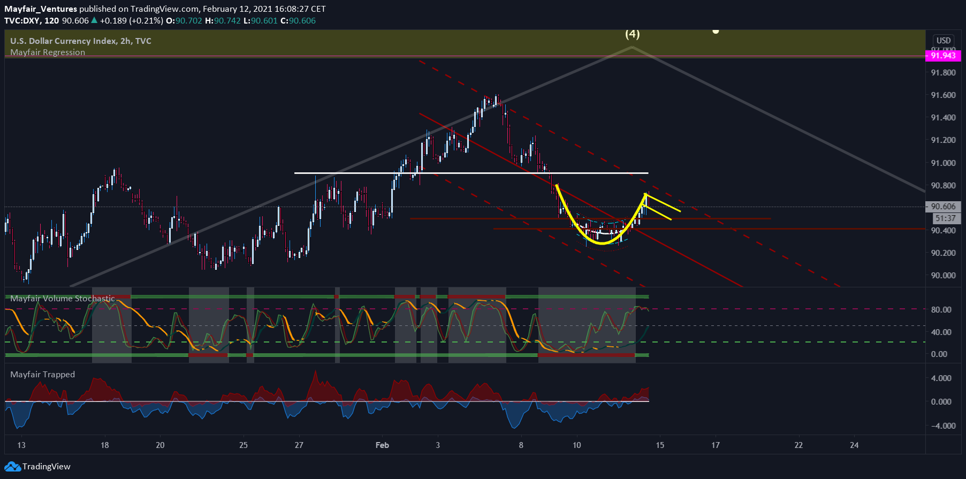
Task: Click the 4.000 Trapped scale label
Action: (941, 378)
